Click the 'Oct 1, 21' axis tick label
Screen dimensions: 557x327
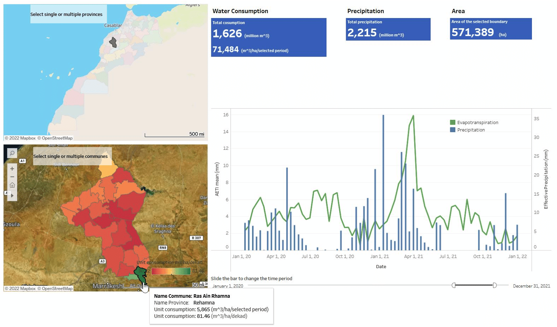tap(483, 257)
